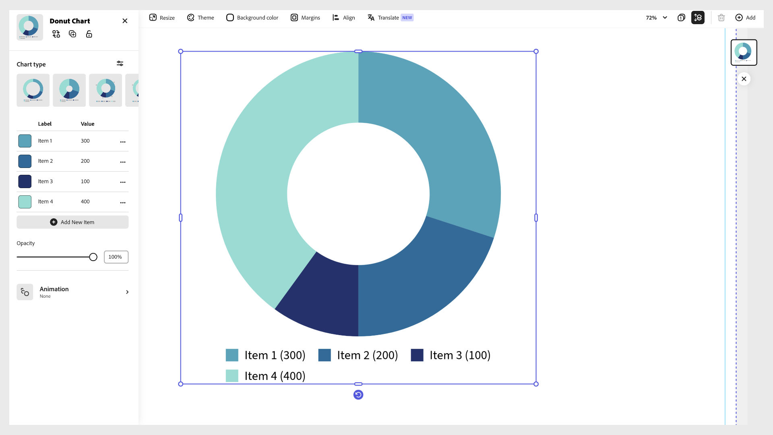Select the second donut chart type thumbnail

coord(69,90)
